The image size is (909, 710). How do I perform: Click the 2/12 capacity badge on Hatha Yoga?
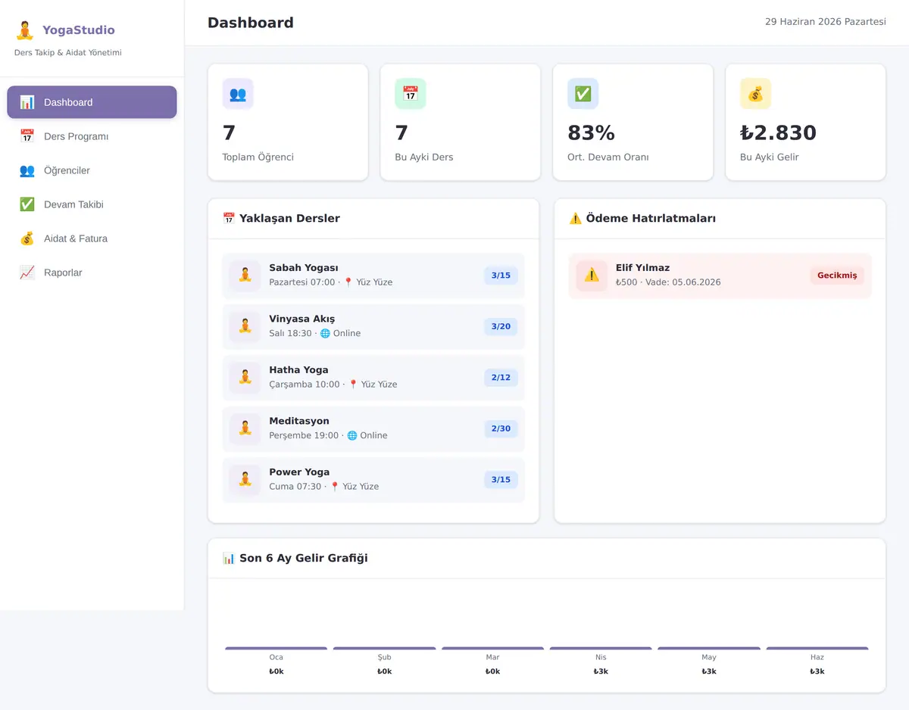pyautogui.click(x=501, y=378)
